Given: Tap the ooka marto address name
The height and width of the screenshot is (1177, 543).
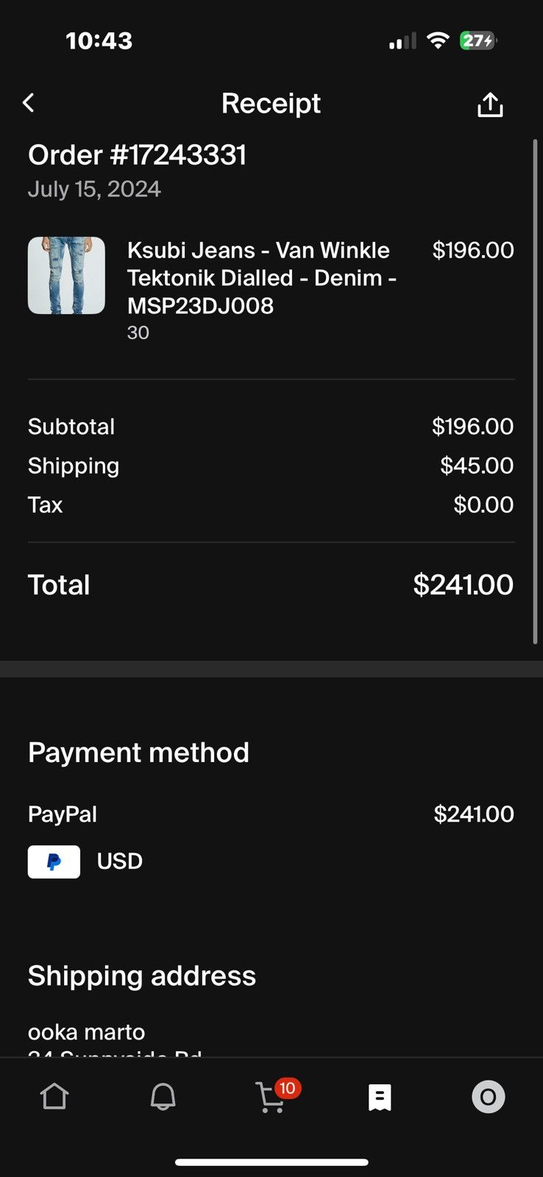Looking at the screenshot, I should tap(86, 1032).
